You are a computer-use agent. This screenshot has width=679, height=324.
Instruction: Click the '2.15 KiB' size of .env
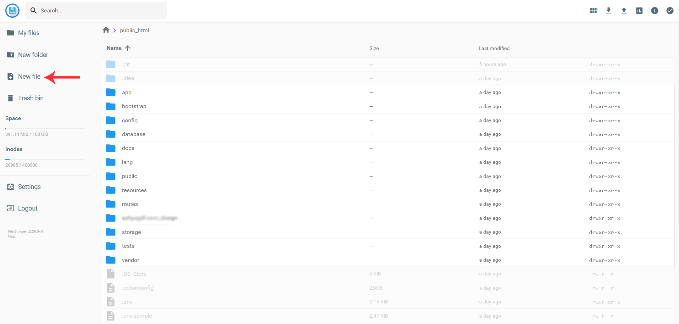379,302
